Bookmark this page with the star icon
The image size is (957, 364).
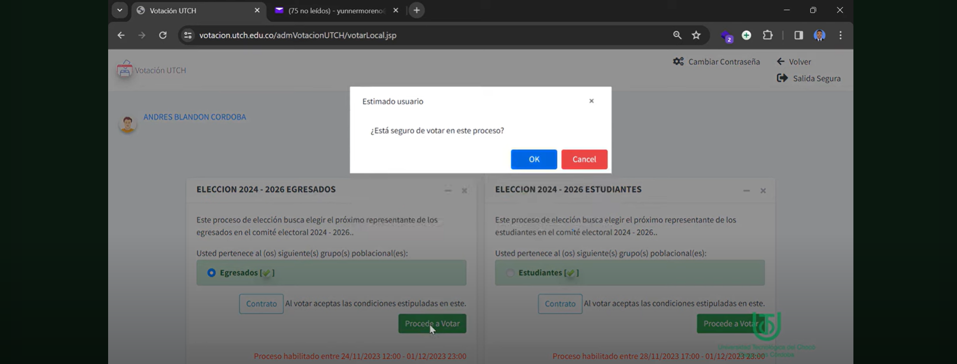[x=696, y=35]
